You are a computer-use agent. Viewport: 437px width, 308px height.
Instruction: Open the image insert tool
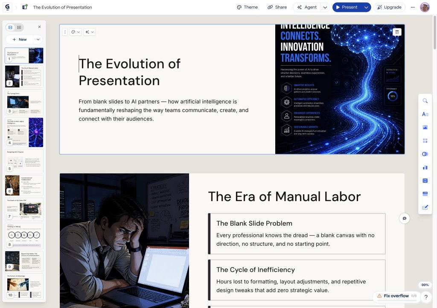tap(425, 127)
